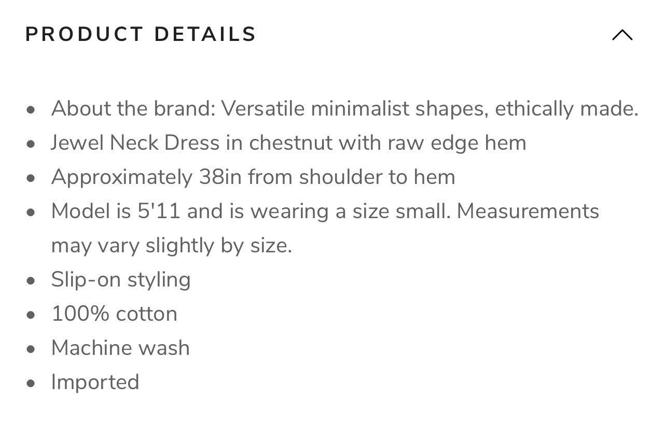This screenshot has width=666, height=429.
Task: Click the "Machine wash" text
Action: (120, 348)
